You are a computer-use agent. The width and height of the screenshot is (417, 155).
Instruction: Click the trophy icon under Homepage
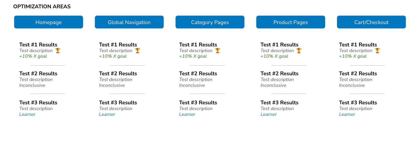click(58, 50)
